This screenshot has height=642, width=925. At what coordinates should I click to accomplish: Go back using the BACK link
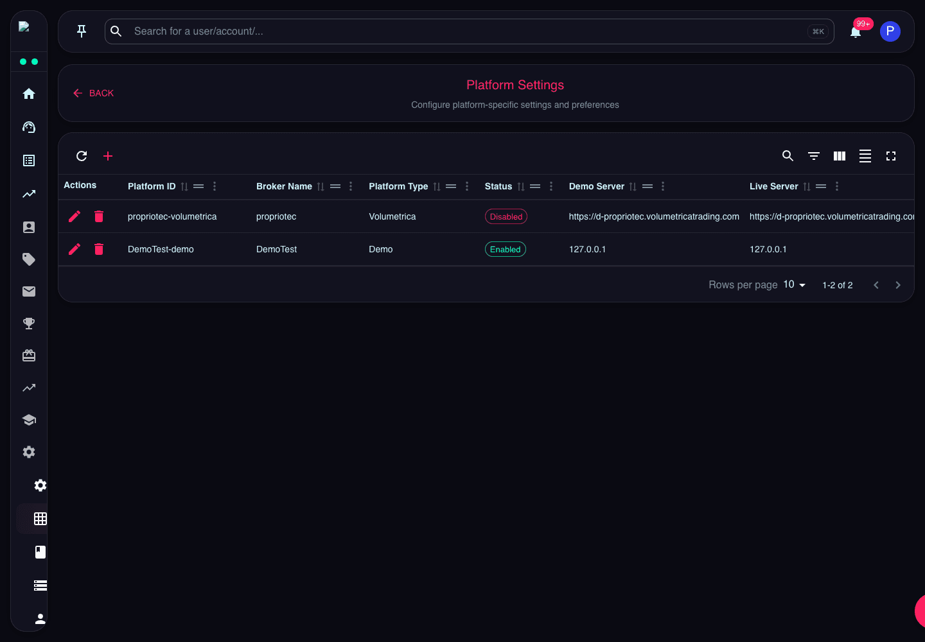tap(93, 93)
